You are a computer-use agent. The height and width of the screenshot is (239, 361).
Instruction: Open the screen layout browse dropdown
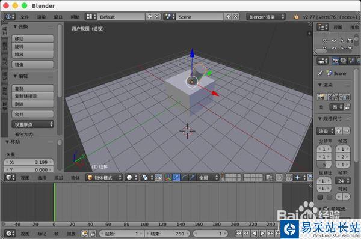[91, 17]
